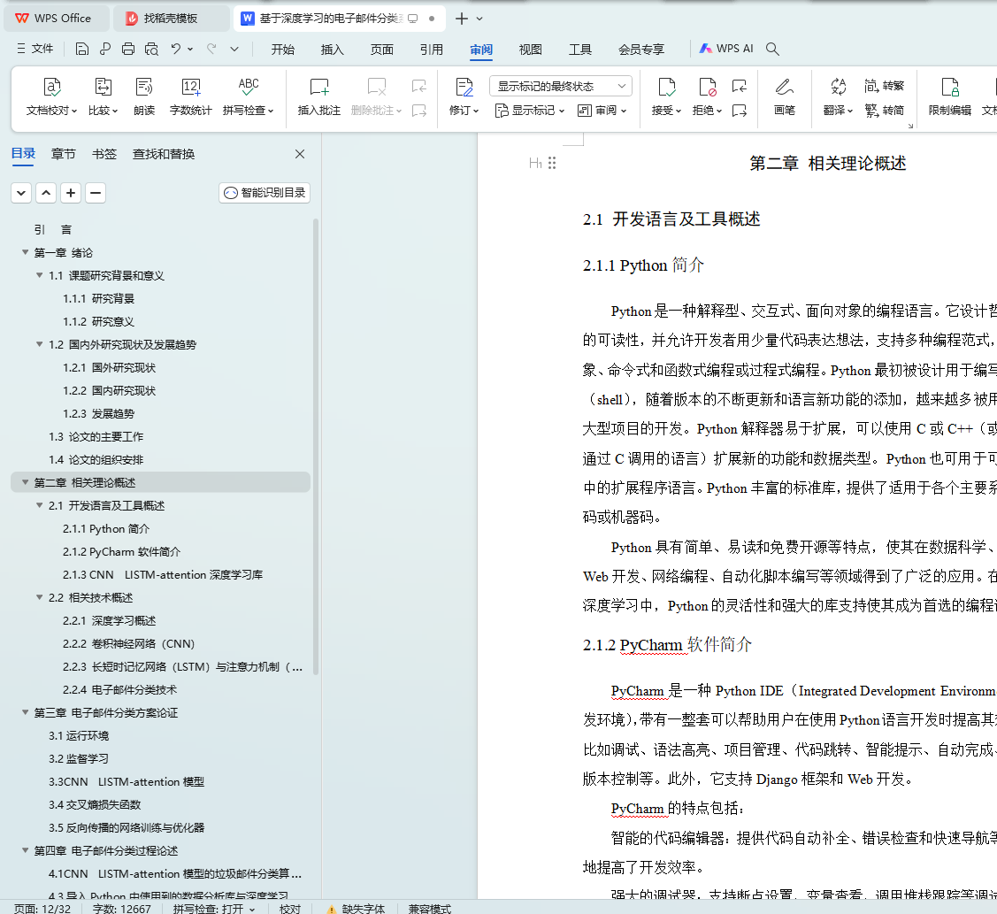Expand the quick access toolbar more arrow
This screenshot has height=914, width=997.
click(234, 49)
